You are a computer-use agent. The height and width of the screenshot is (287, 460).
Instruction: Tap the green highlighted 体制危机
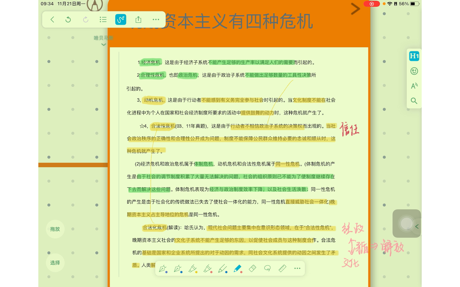click(203, 164)
